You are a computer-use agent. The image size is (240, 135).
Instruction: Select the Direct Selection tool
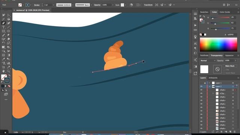coord(9,15)
